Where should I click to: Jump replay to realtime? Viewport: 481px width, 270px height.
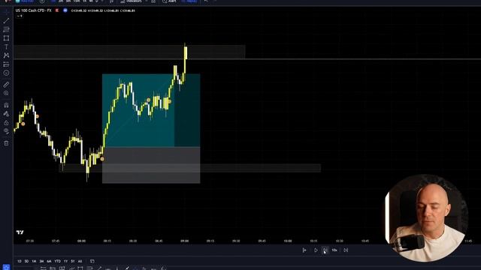346,250
